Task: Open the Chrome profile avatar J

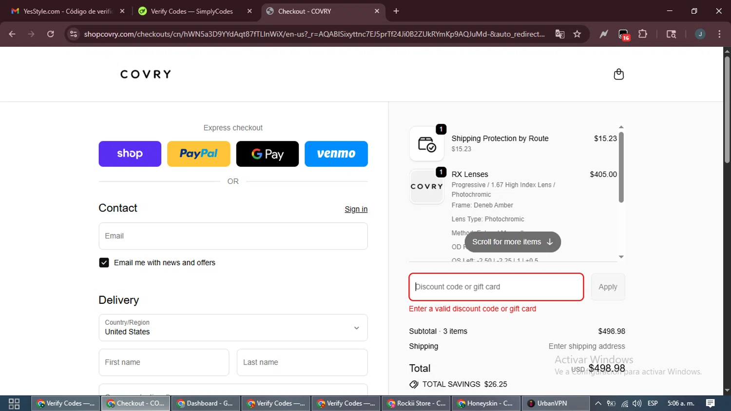Action: [700, 34]
